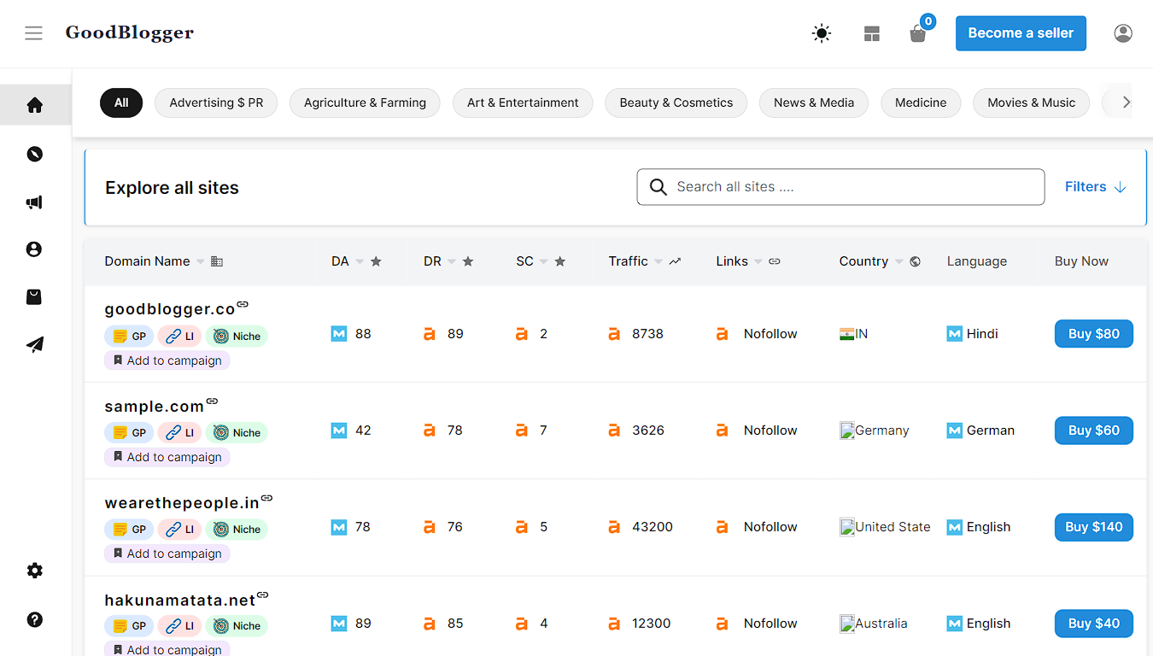
Task: Go to Home in the sidebar
Action: click(35, 105)
